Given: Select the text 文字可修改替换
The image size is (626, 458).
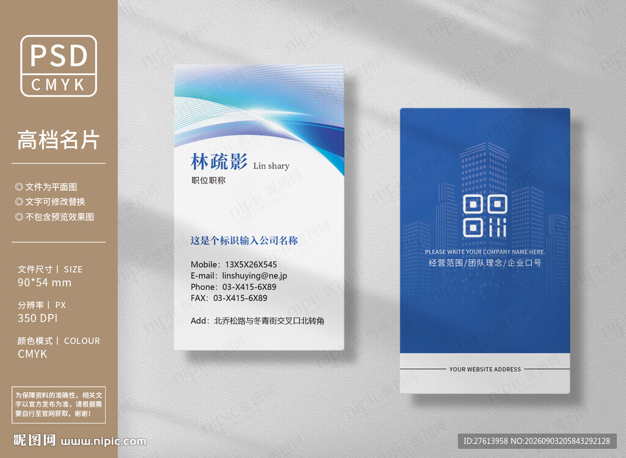Looking at the screenshot, I should point(55,202).
